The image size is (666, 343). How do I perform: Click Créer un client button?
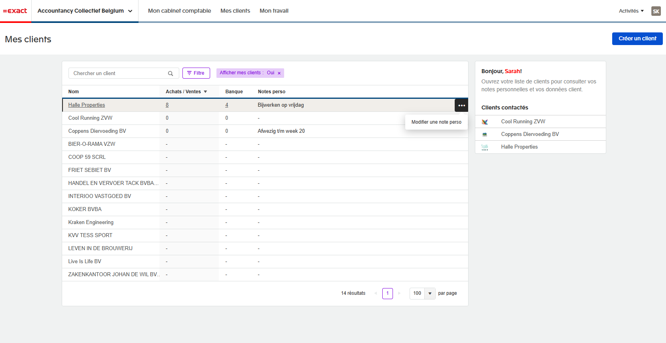point(637,39)
